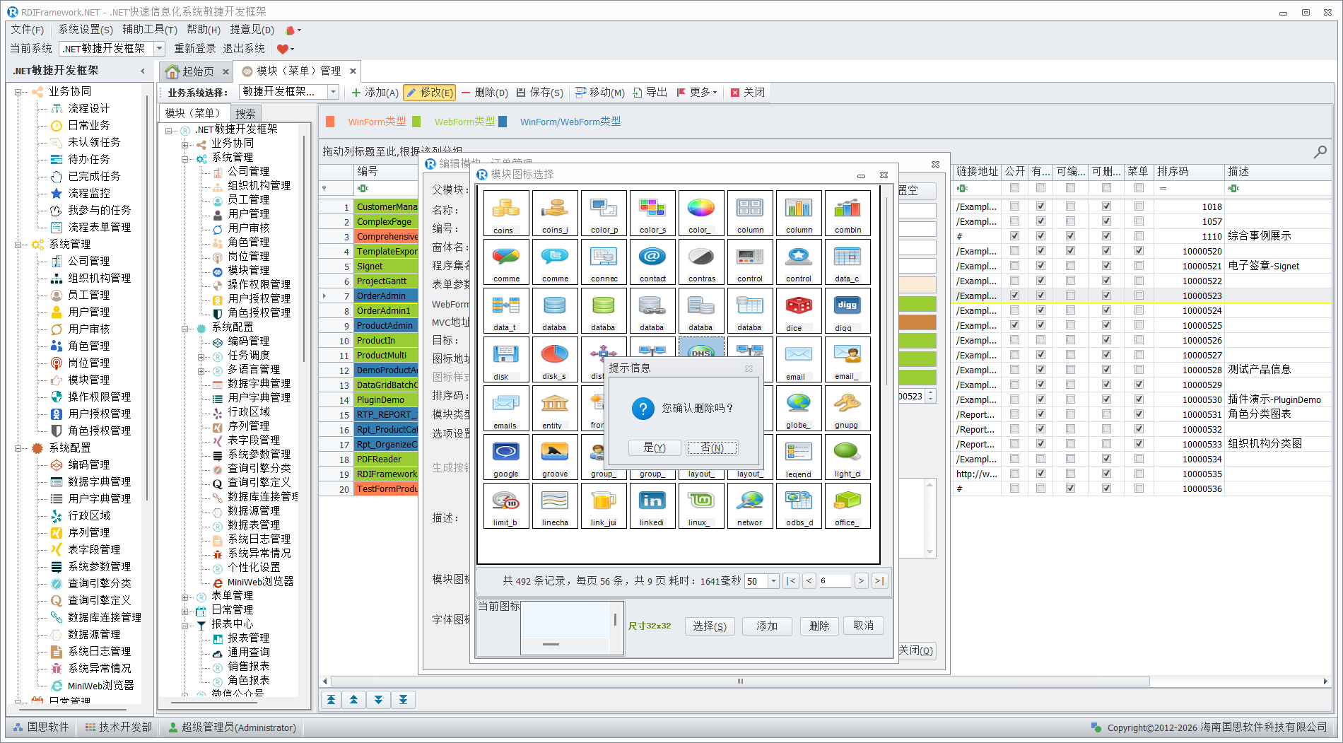Open the page size dropdown showing 50
1343x743 pixels.
point(773,581)
